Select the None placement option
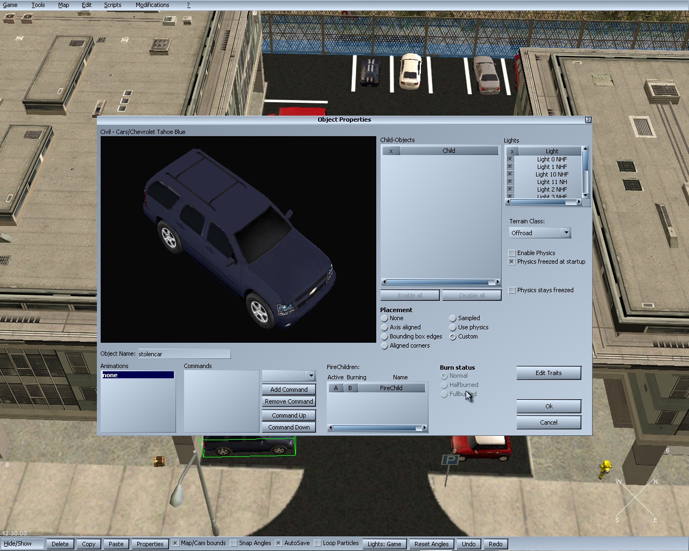Screen dimensions: 689x551 (384, 319)
